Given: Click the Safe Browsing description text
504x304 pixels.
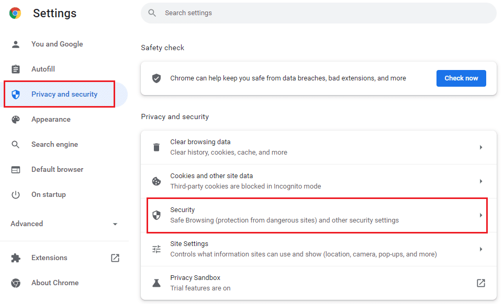Looking at the screenshot, I should click(285, 220).
